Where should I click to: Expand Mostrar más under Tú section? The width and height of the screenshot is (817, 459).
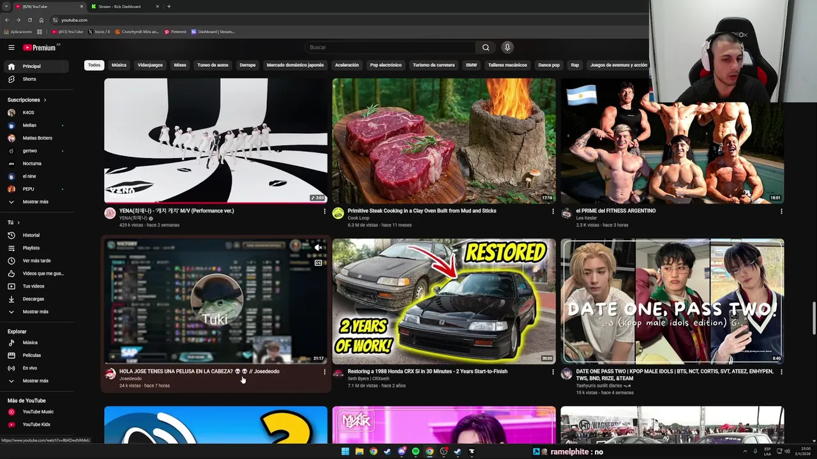[x=36, y=312]
